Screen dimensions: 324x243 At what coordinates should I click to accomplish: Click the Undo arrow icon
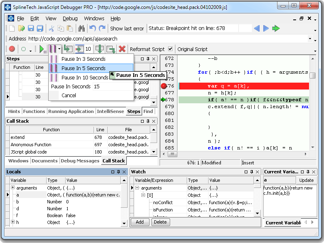[x=92, y=28]
